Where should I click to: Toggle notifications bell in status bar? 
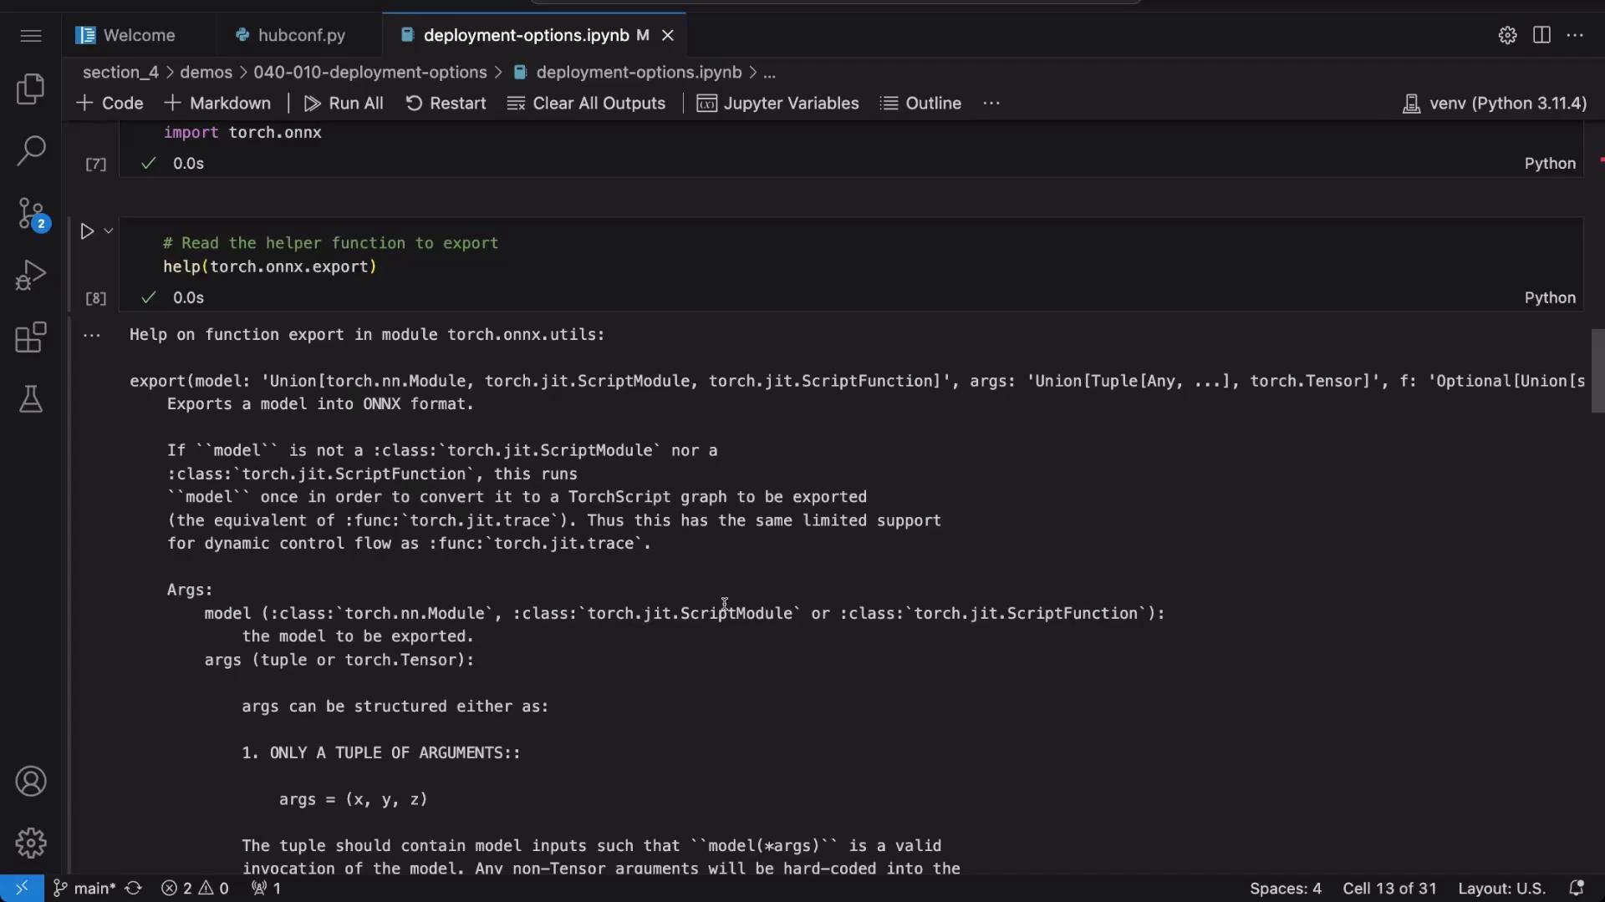pyautogui.click(x=1577, y=888)
